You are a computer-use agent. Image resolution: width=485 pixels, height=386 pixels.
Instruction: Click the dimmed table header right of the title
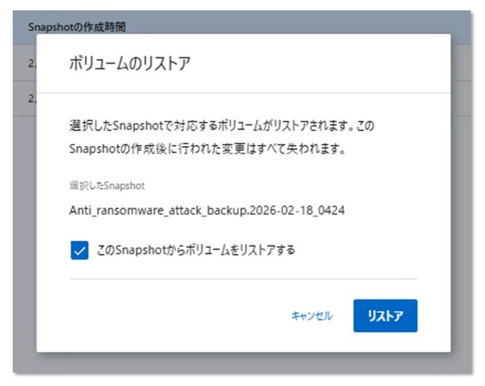tap(318, 24)
